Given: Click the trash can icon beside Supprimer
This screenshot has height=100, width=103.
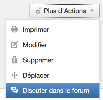Looking at the screenshot, I should pos(14,60).
